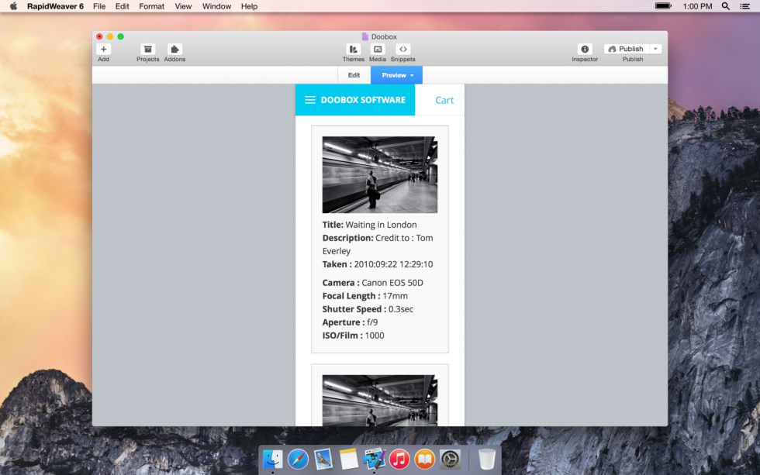Open Notes in the Dock

pos(348,459)
